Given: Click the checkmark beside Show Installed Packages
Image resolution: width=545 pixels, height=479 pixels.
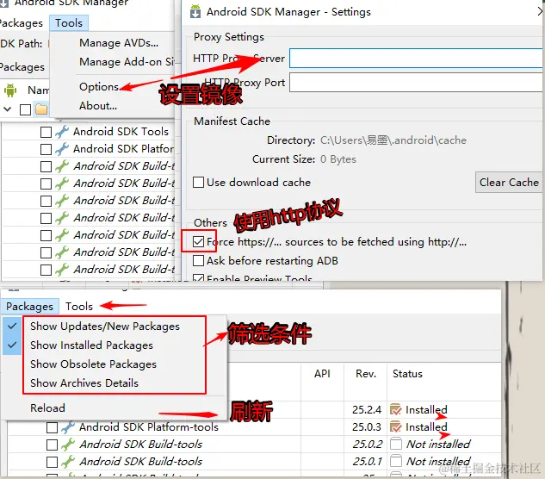Looking at the screenshot, I should pyautogui.click(x=12, y=345).
